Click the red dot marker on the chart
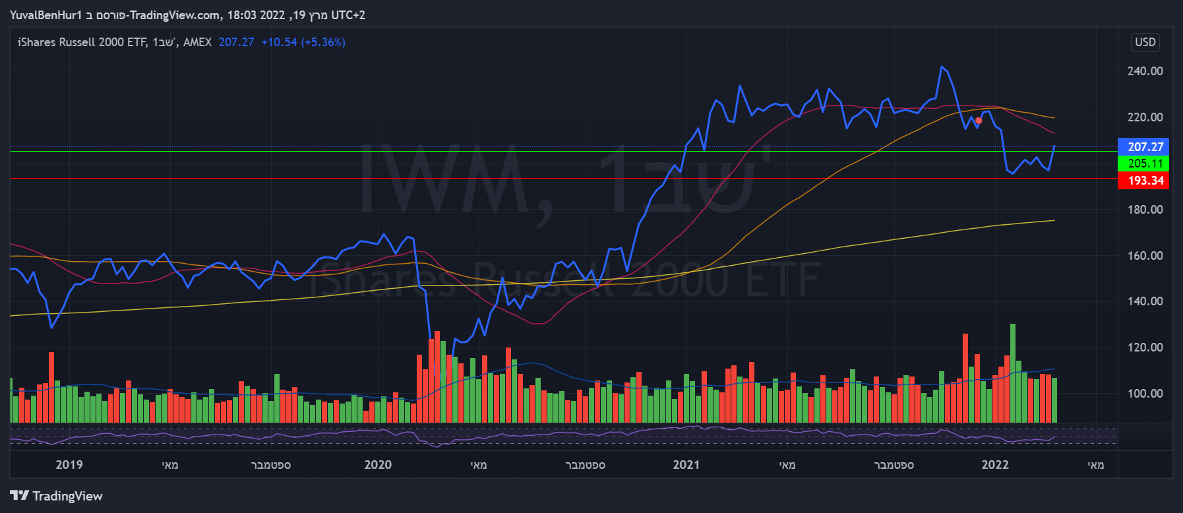 click(979, 121)
